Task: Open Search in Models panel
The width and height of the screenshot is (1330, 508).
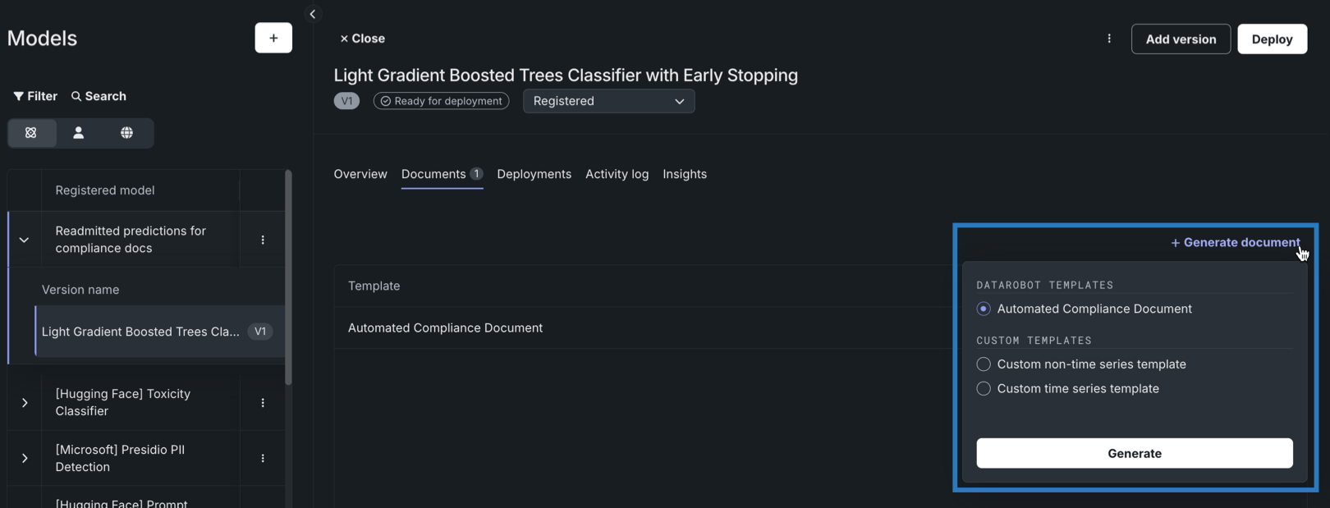Action: [x=99, y=96]
